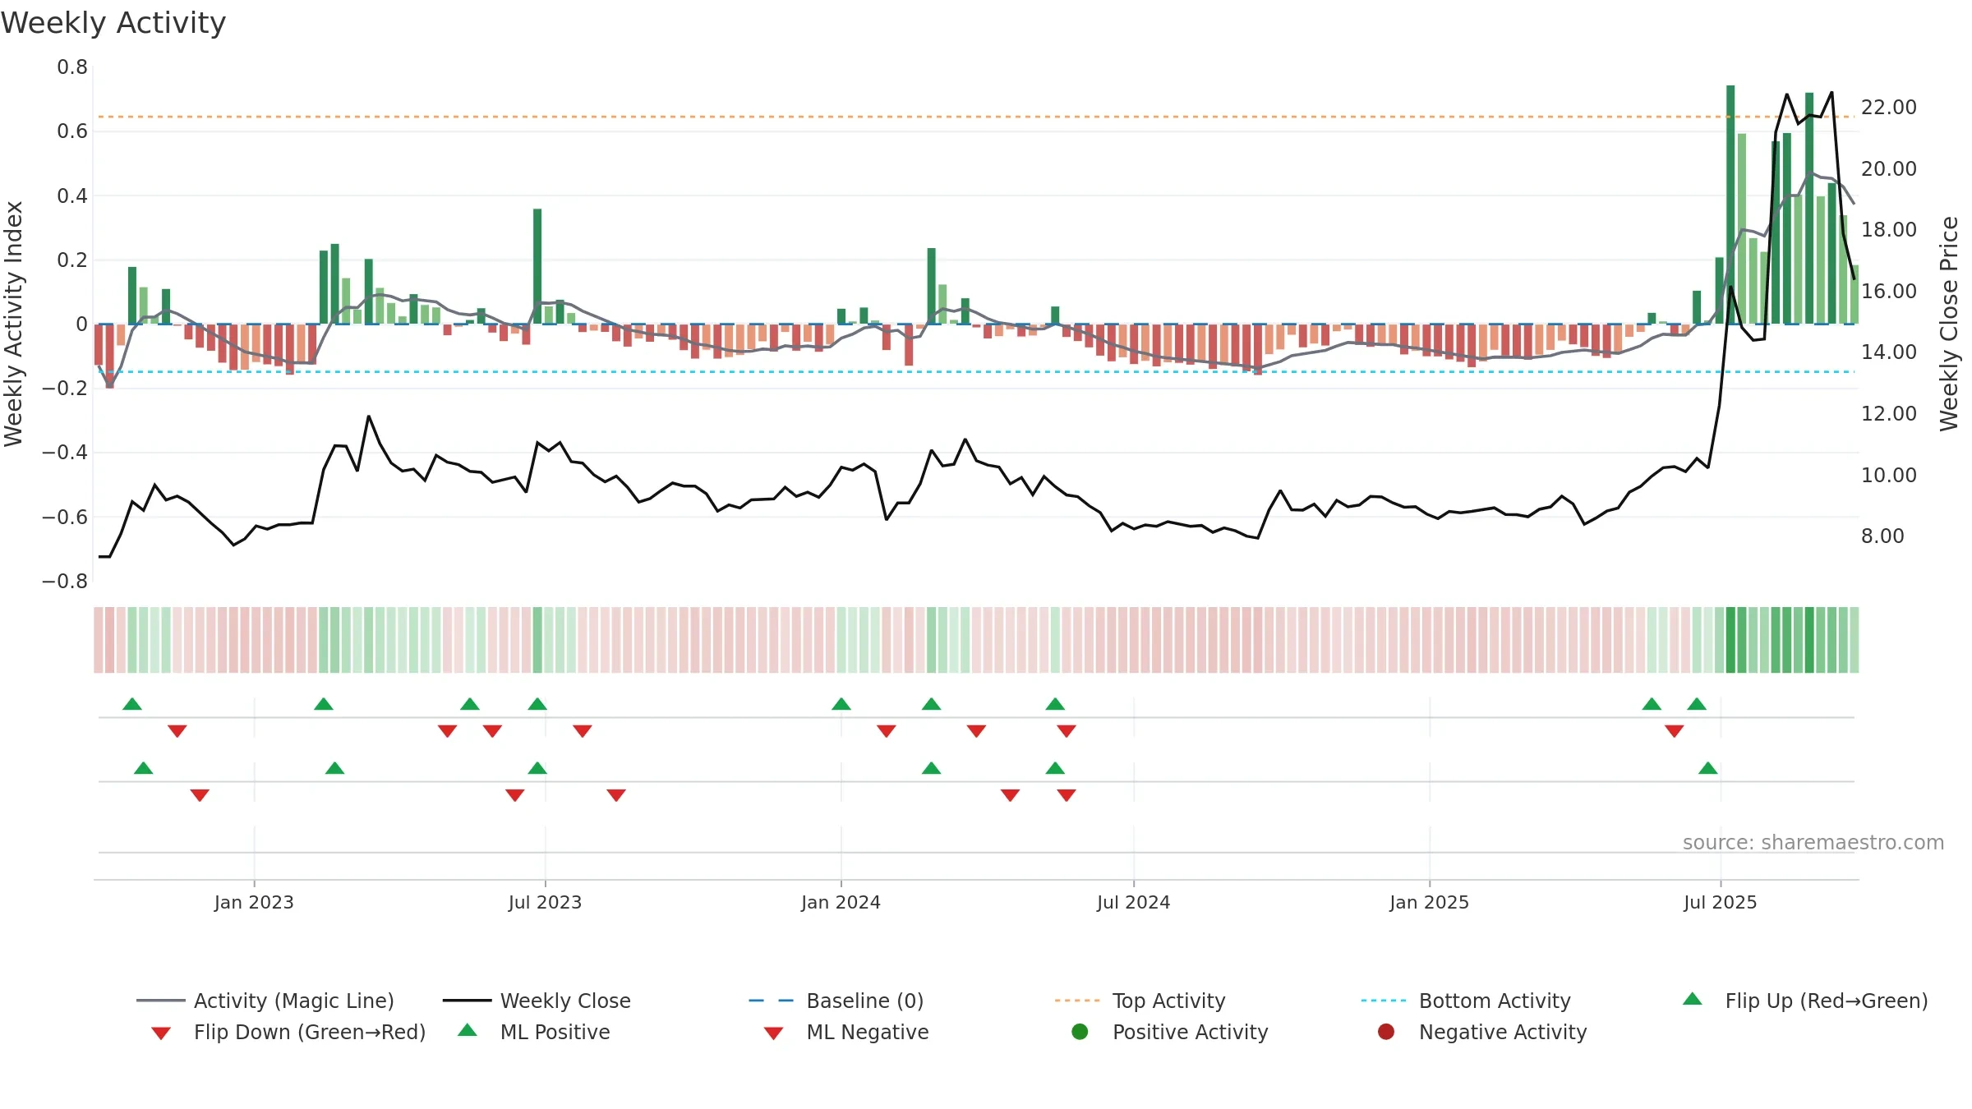1972x1109 pixels.
Task: Click the orange dotted sample beside Top Activity
Action: (1077, 1001)
